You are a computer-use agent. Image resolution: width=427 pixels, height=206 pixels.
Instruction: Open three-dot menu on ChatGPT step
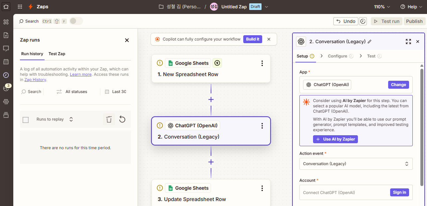coord(262,126)
